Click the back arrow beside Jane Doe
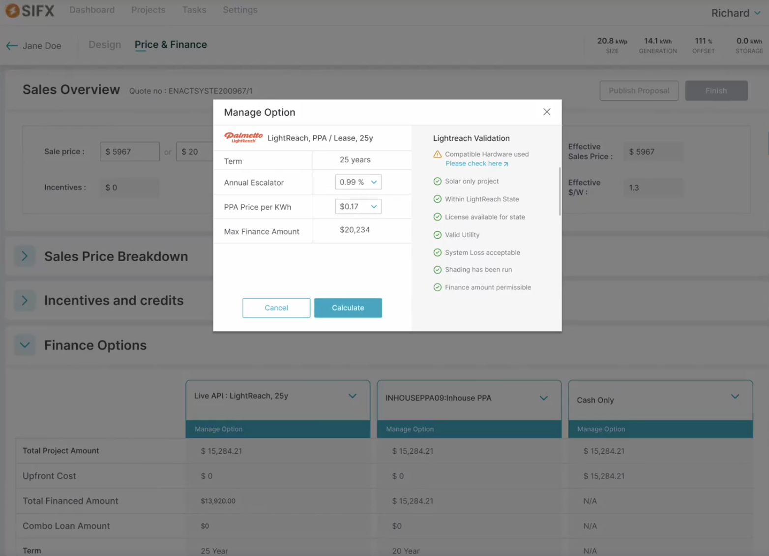 coord(12,46)
